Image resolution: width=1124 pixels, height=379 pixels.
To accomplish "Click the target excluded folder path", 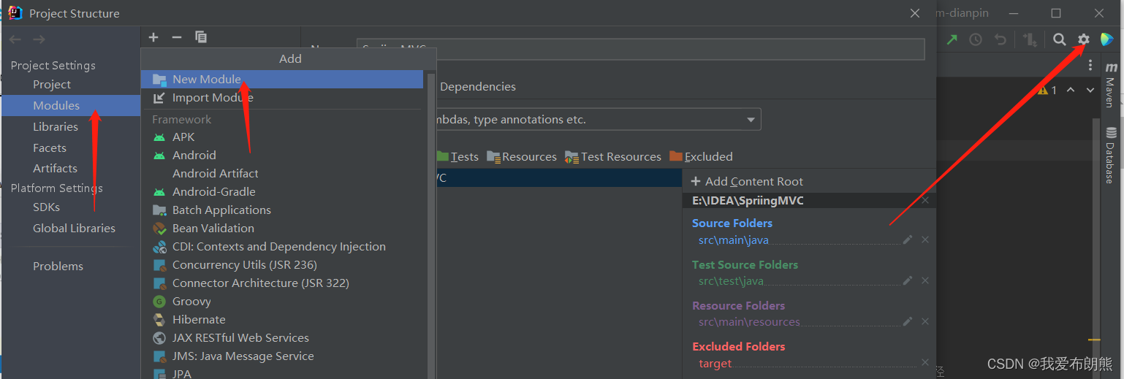I will point(715,363).
